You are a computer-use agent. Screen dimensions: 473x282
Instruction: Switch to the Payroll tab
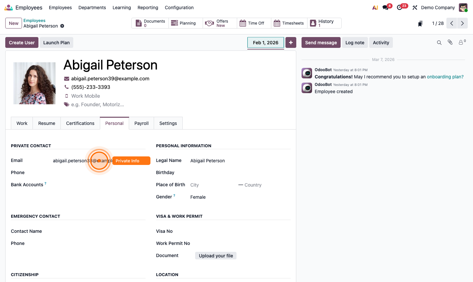tap(141, 123)
